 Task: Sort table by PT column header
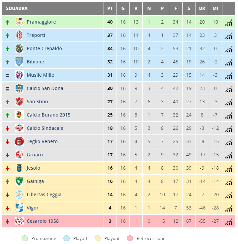coord(110,8)
